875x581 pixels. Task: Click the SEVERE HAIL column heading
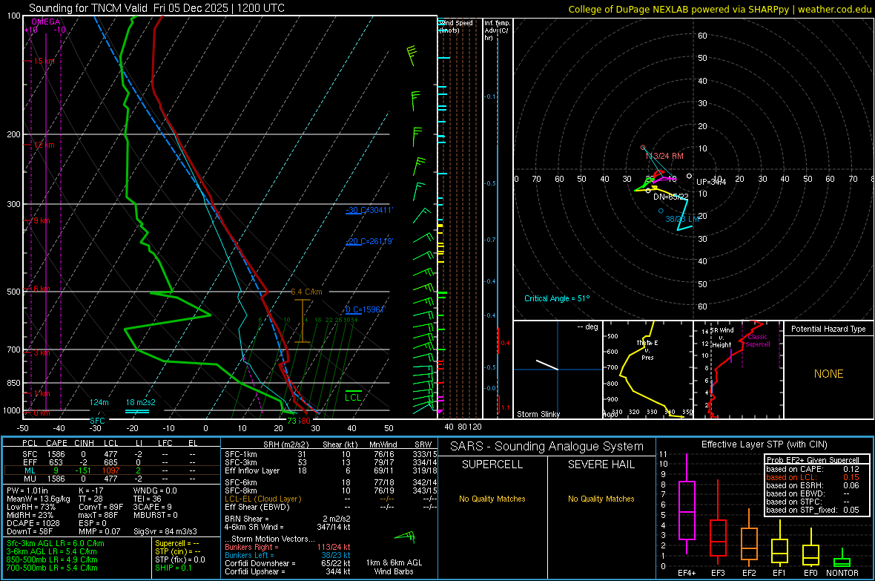[601, 465]
